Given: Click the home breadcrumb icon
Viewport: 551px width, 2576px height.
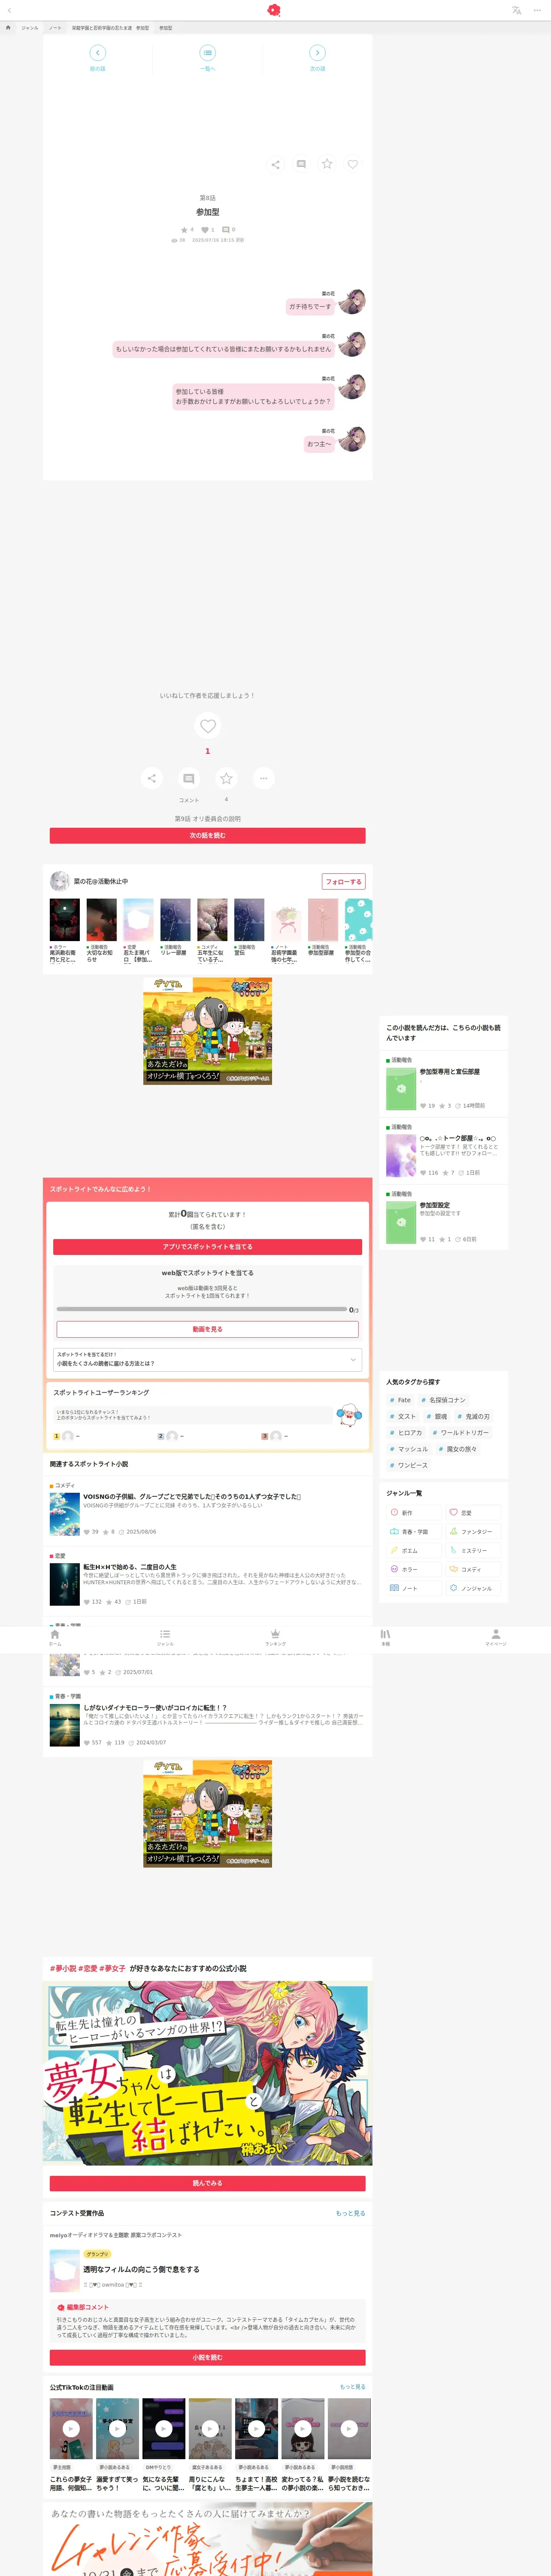Looking at the screenshot, I should click(x=8, y=28).
